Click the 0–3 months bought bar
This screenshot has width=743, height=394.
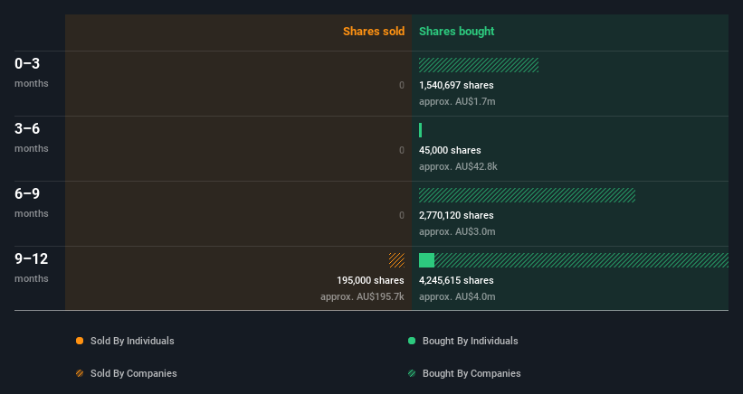tap(479, 65)
